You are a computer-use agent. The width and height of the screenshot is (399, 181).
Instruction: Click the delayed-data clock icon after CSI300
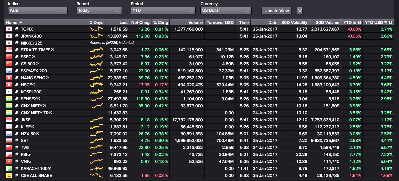coord(37,64)
